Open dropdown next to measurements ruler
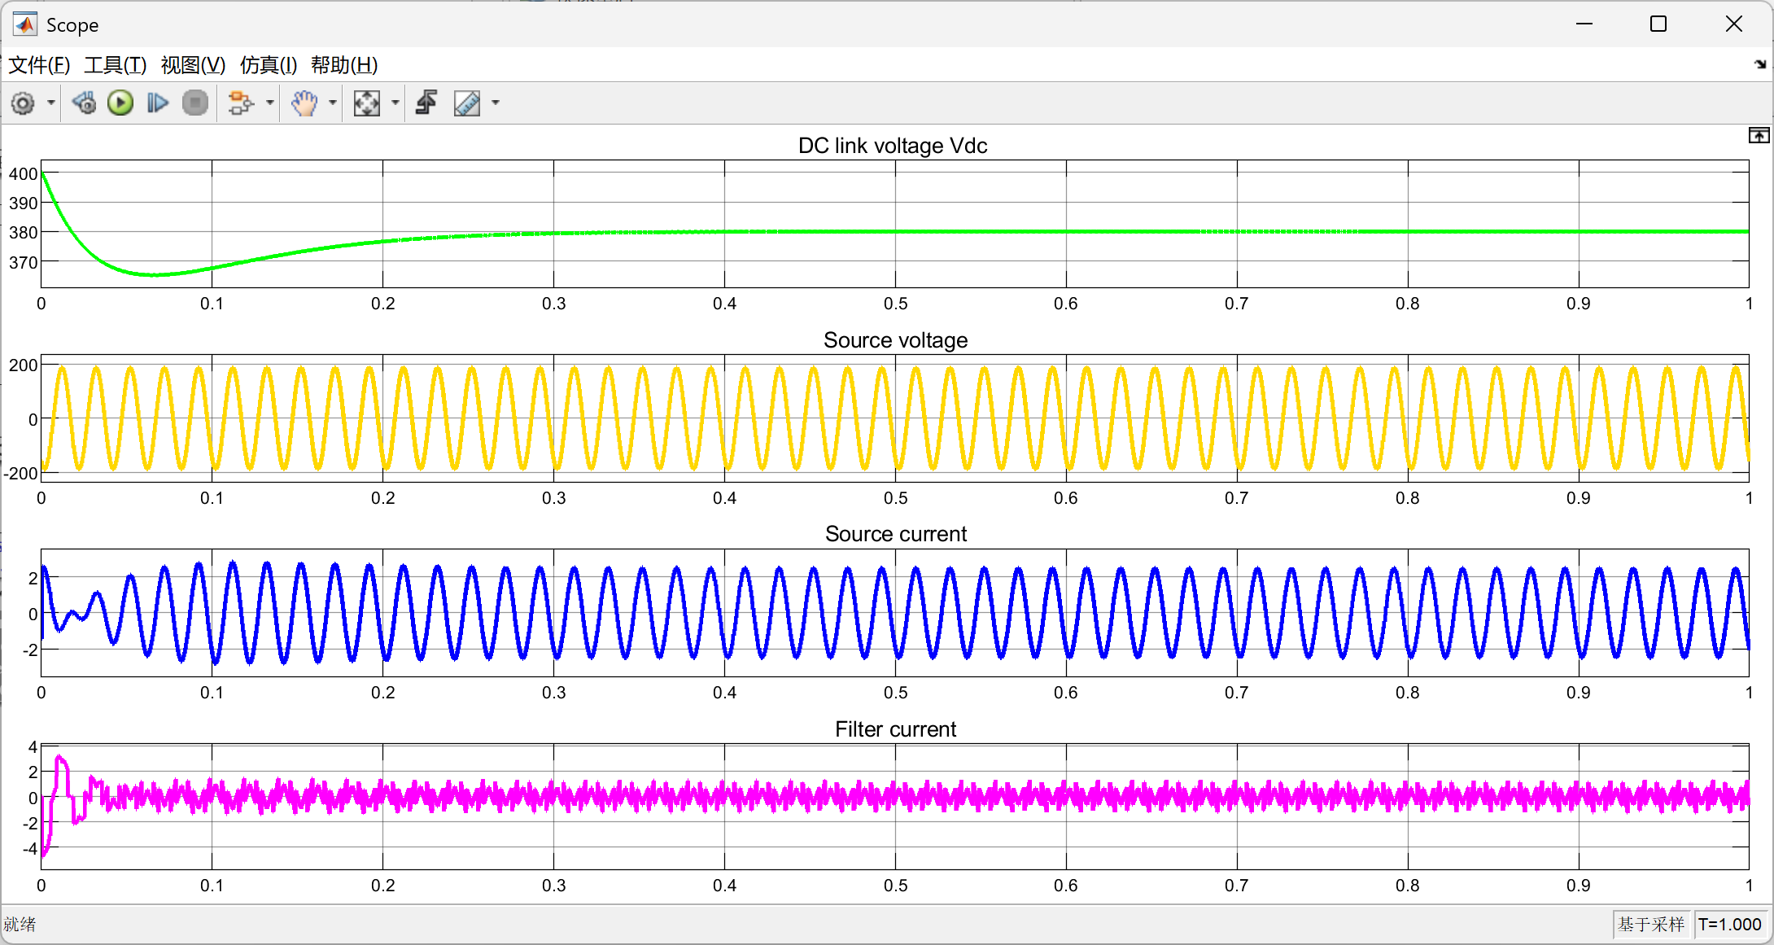The image size is (1774, 945). coord(496,103)
